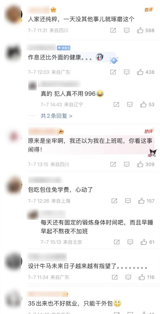Share the 7-7 15:13 Beijing reply

point(117,242)
